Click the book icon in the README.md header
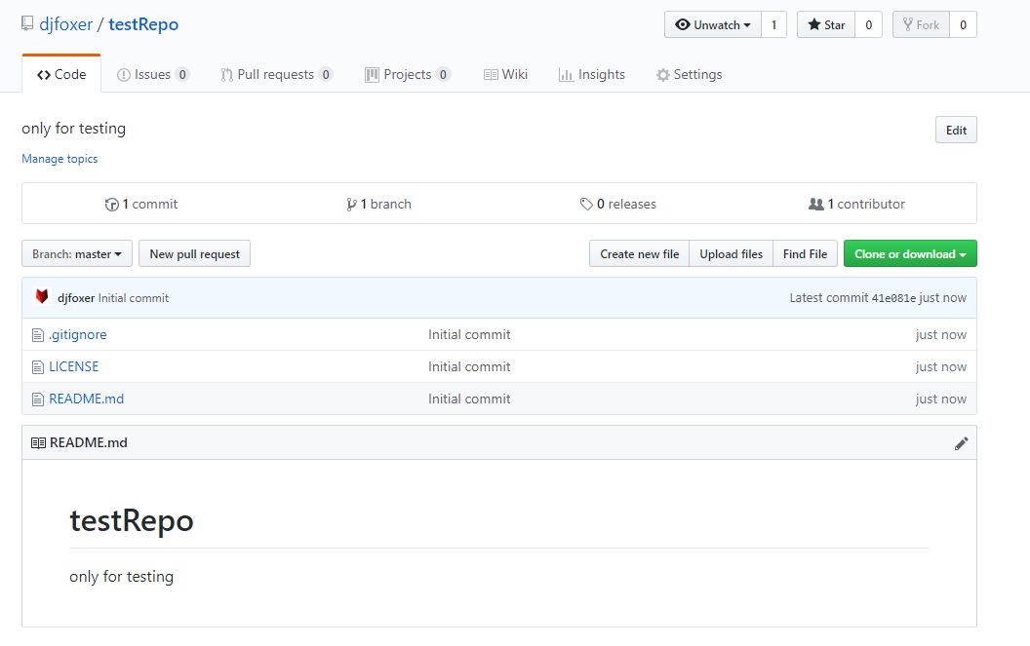The width and height of the screenshot is (1030, 646). [39, 443]
